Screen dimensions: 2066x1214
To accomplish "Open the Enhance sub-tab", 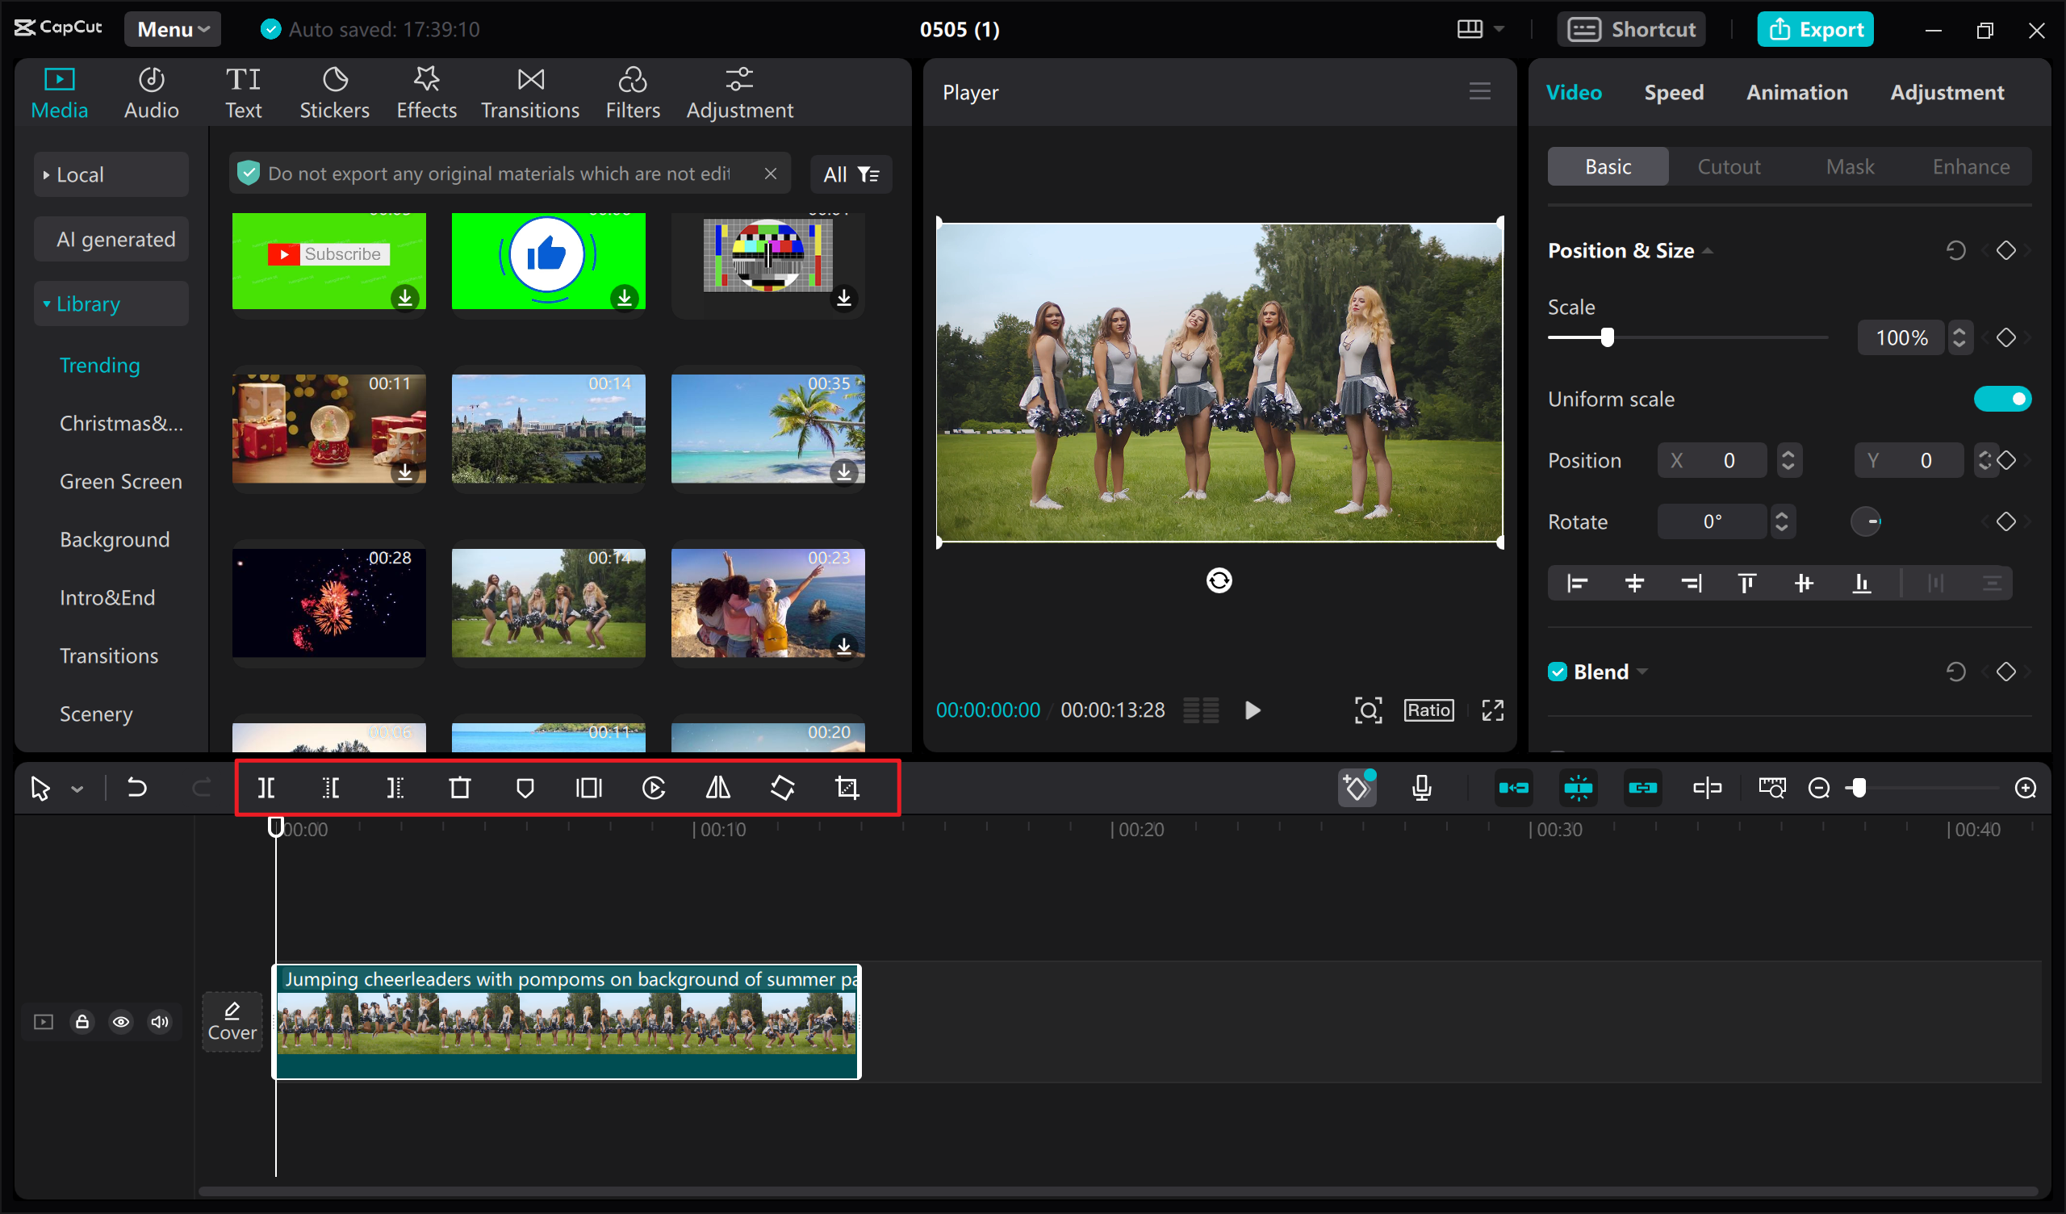I will (1970, 167).
